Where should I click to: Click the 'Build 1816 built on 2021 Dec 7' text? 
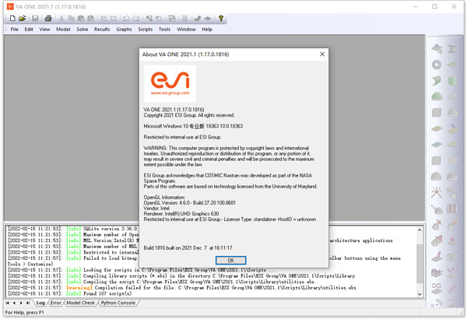tap(188, 248)
